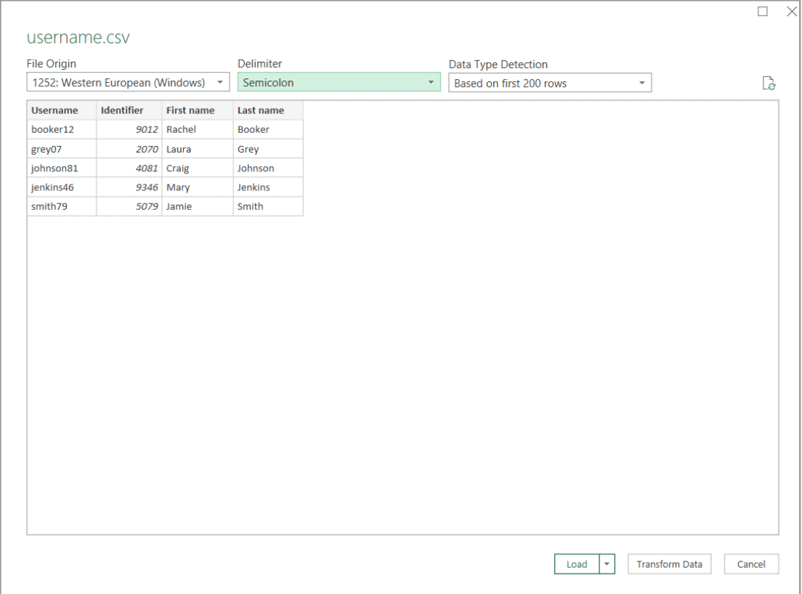Refresh the file preview
This screenshot has height=594, width=802.
[769, 83]
